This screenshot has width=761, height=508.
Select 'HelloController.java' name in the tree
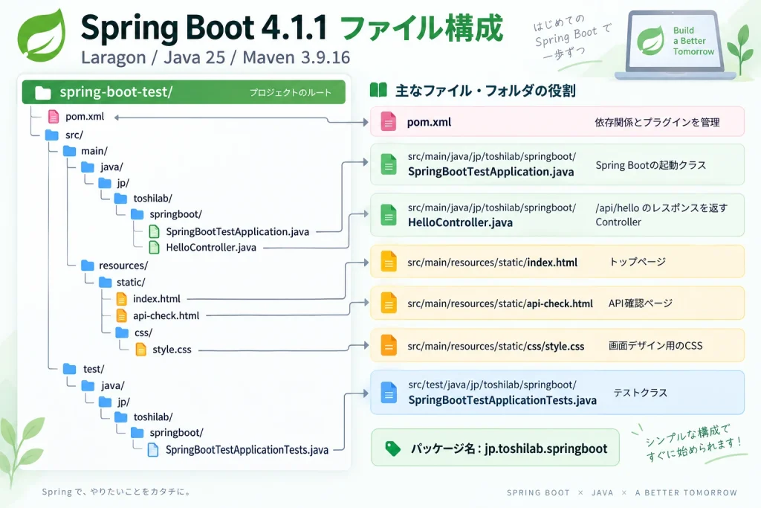coord(211,247)
